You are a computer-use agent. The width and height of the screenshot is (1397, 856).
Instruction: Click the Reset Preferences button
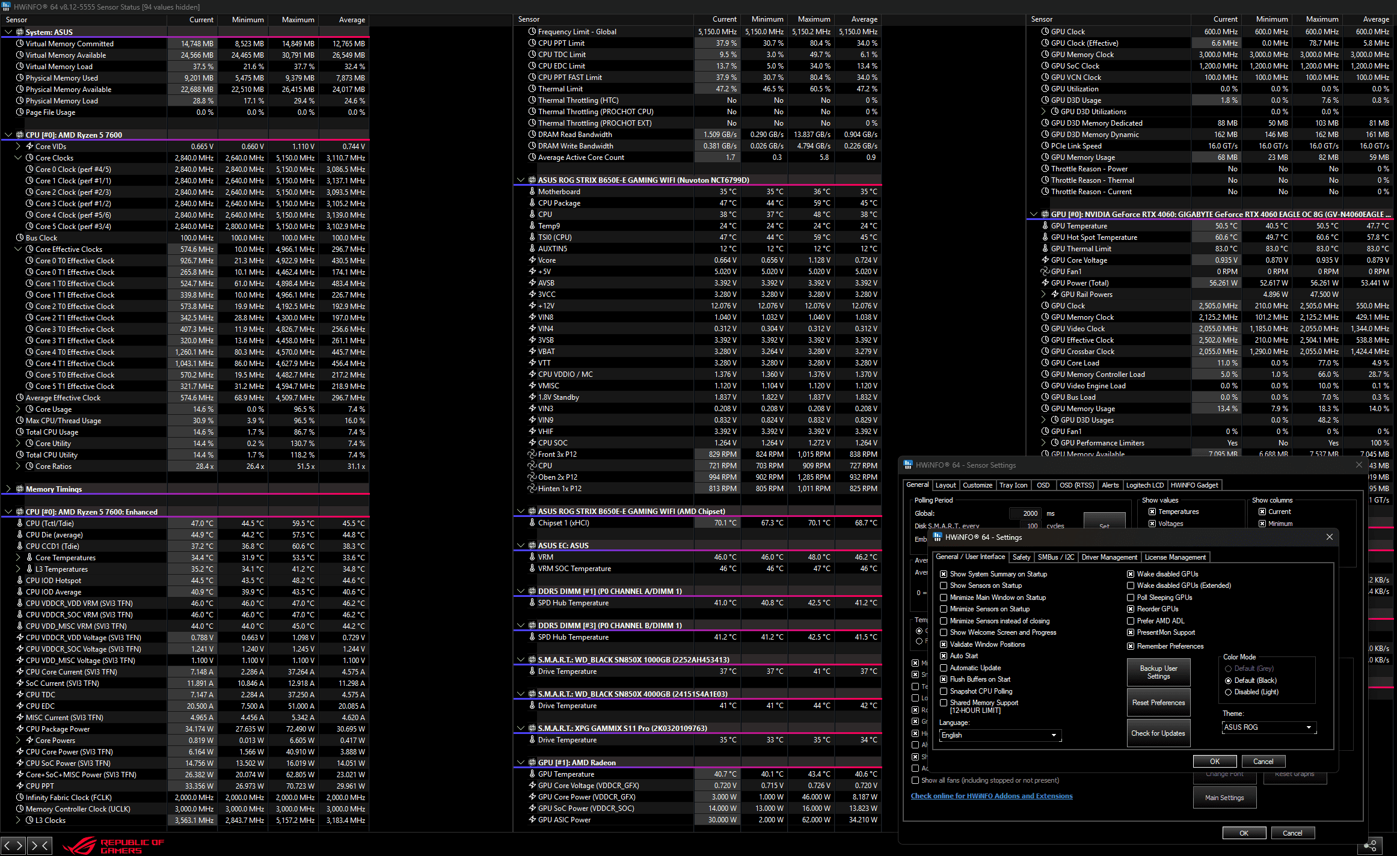tap(1158, 703)
